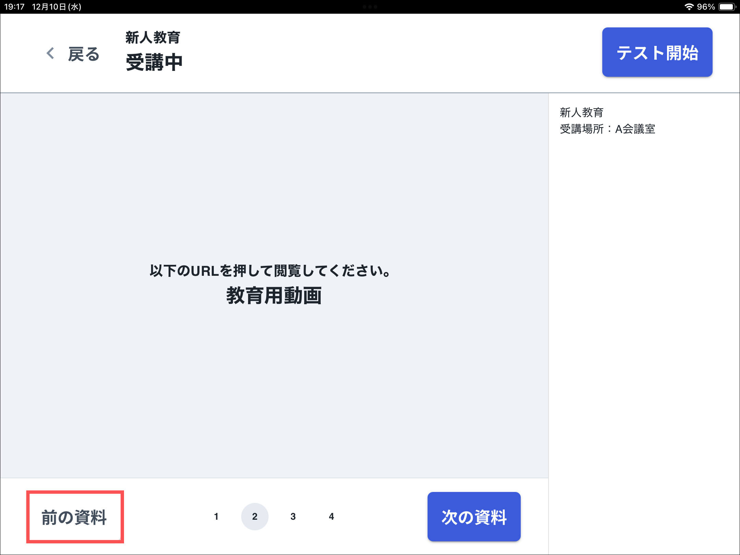Tap the Wi-Fi status icon
Screen dimensions: 740x555
(x=689, y=7)
